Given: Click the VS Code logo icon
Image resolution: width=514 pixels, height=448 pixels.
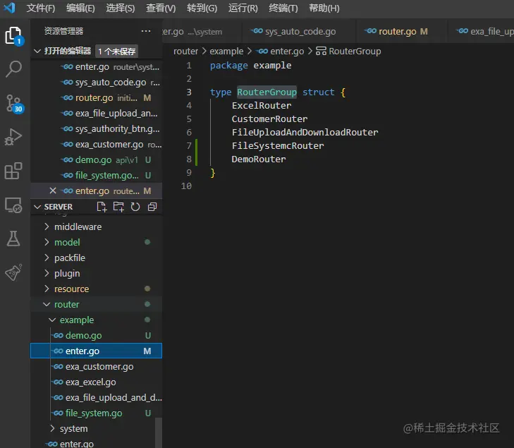Looking at the screenshot, I should (9, 8).
